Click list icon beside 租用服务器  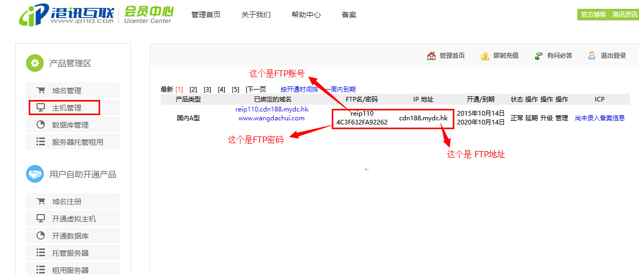point(41,270)
